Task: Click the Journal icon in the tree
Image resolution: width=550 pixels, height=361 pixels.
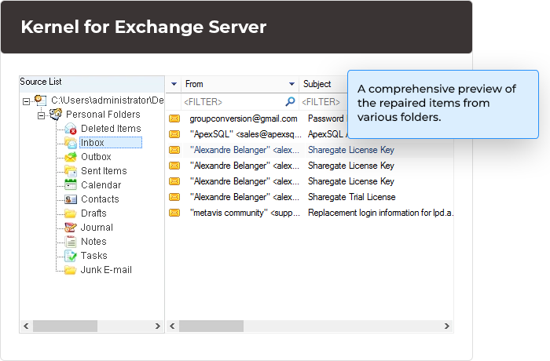Action: (x=71, y=227)
